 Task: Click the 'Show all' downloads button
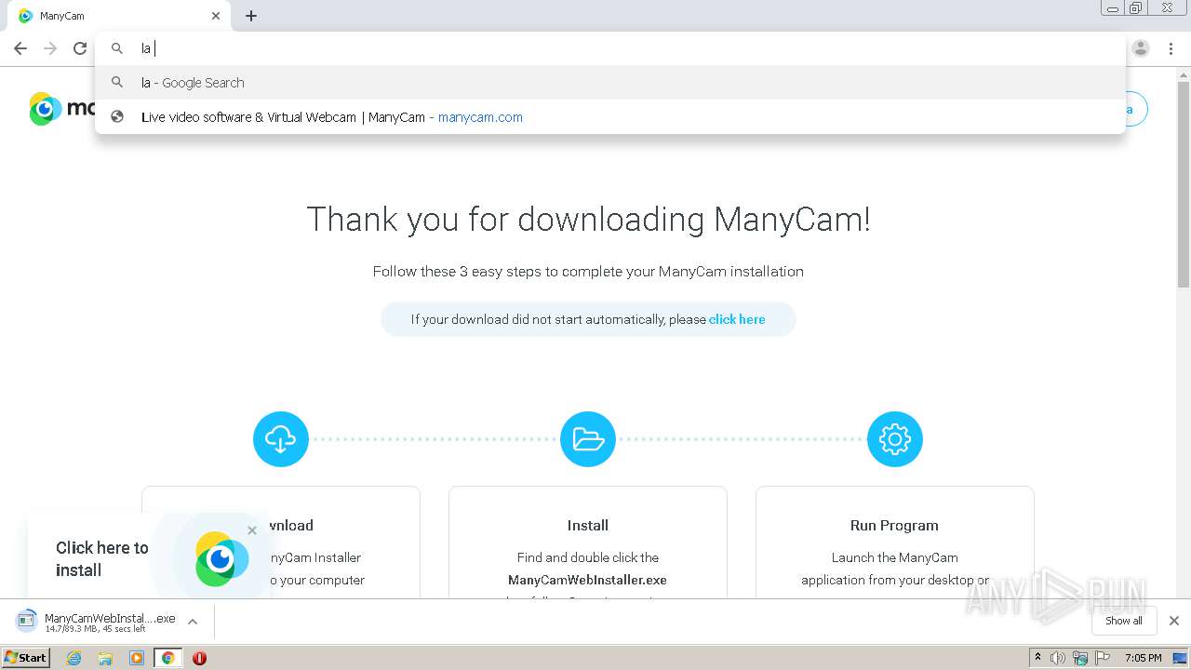[x=1124, y=621]
